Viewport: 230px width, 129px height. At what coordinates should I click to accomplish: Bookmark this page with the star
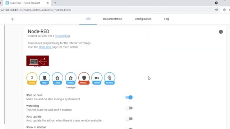216,10
